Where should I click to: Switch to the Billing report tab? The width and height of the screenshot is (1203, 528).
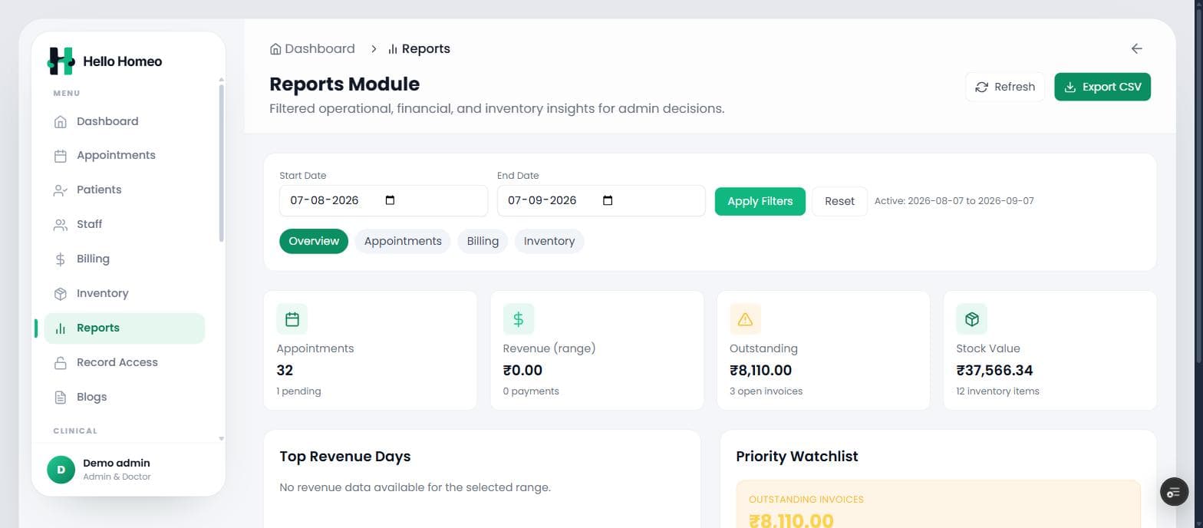[x=483, y=241]
